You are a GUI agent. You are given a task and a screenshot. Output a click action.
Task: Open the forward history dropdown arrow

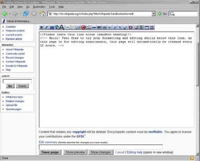click(x=20, y=14)
